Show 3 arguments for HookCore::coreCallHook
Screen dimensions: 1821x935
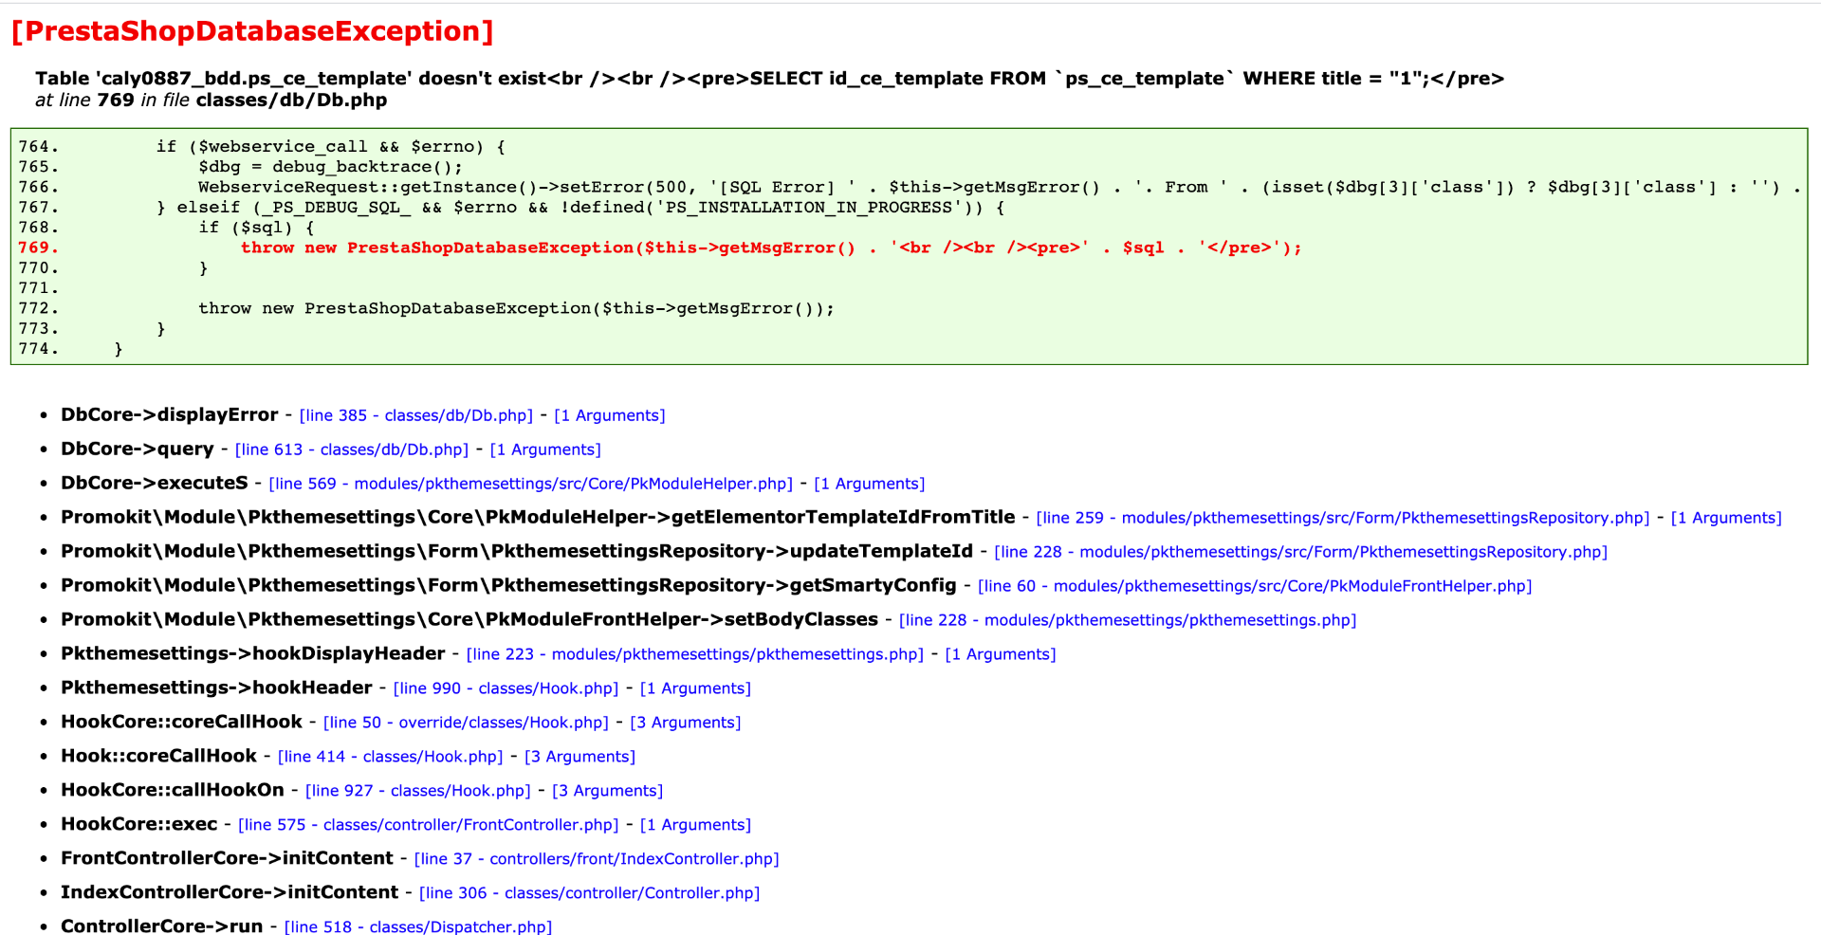[686, 723]
